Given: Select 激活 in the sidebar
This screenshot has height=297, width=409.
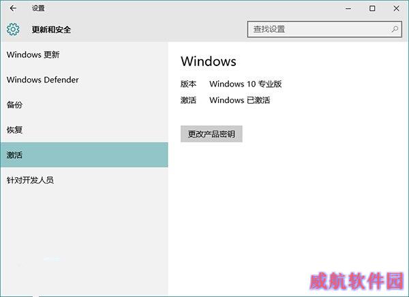Looking at the screenshot, I should pos(84,155).
